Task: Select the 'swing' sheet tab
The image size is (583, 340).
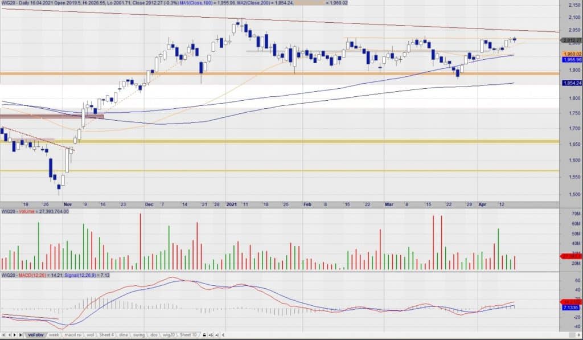Action: coord(140,335)
